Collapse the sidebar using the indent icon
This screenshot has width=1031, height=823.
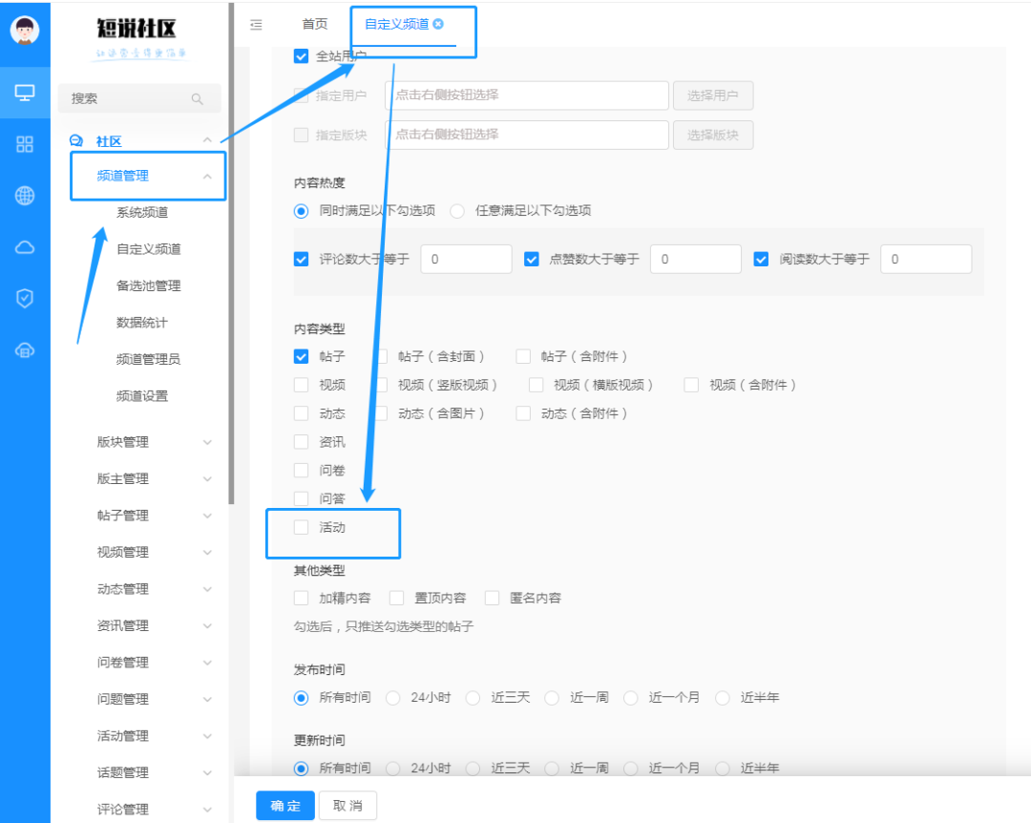256,26
